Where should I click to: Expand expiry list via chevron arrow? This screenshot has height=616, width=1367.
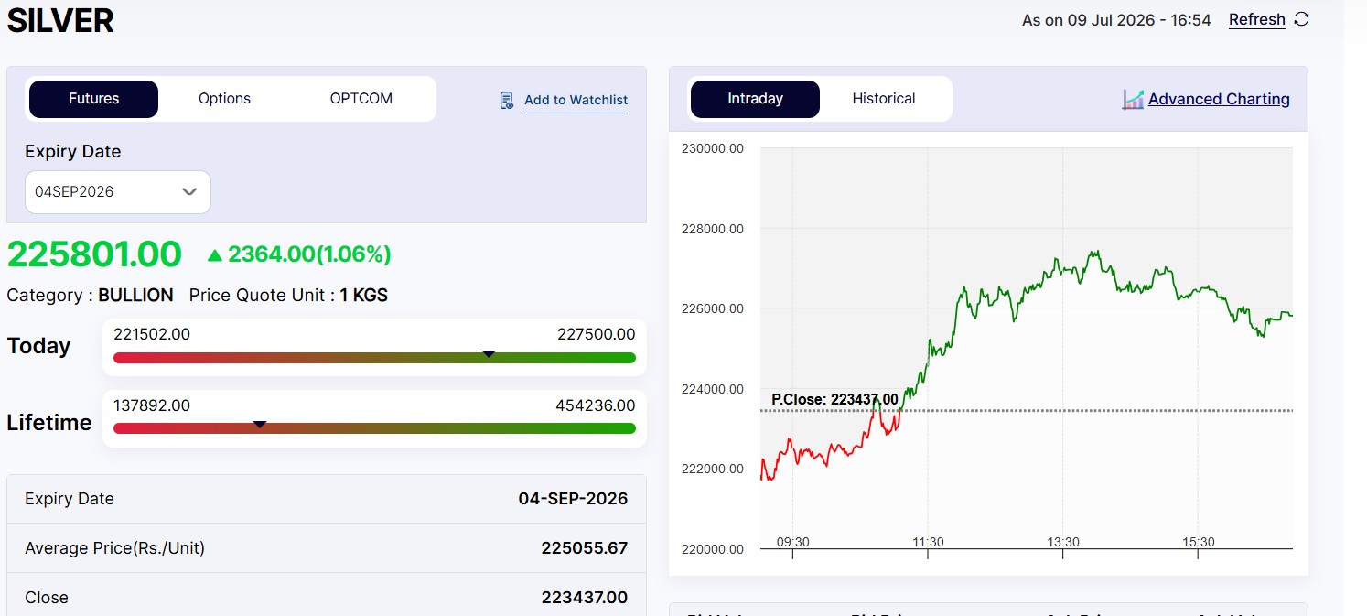[x=189, y=192]
